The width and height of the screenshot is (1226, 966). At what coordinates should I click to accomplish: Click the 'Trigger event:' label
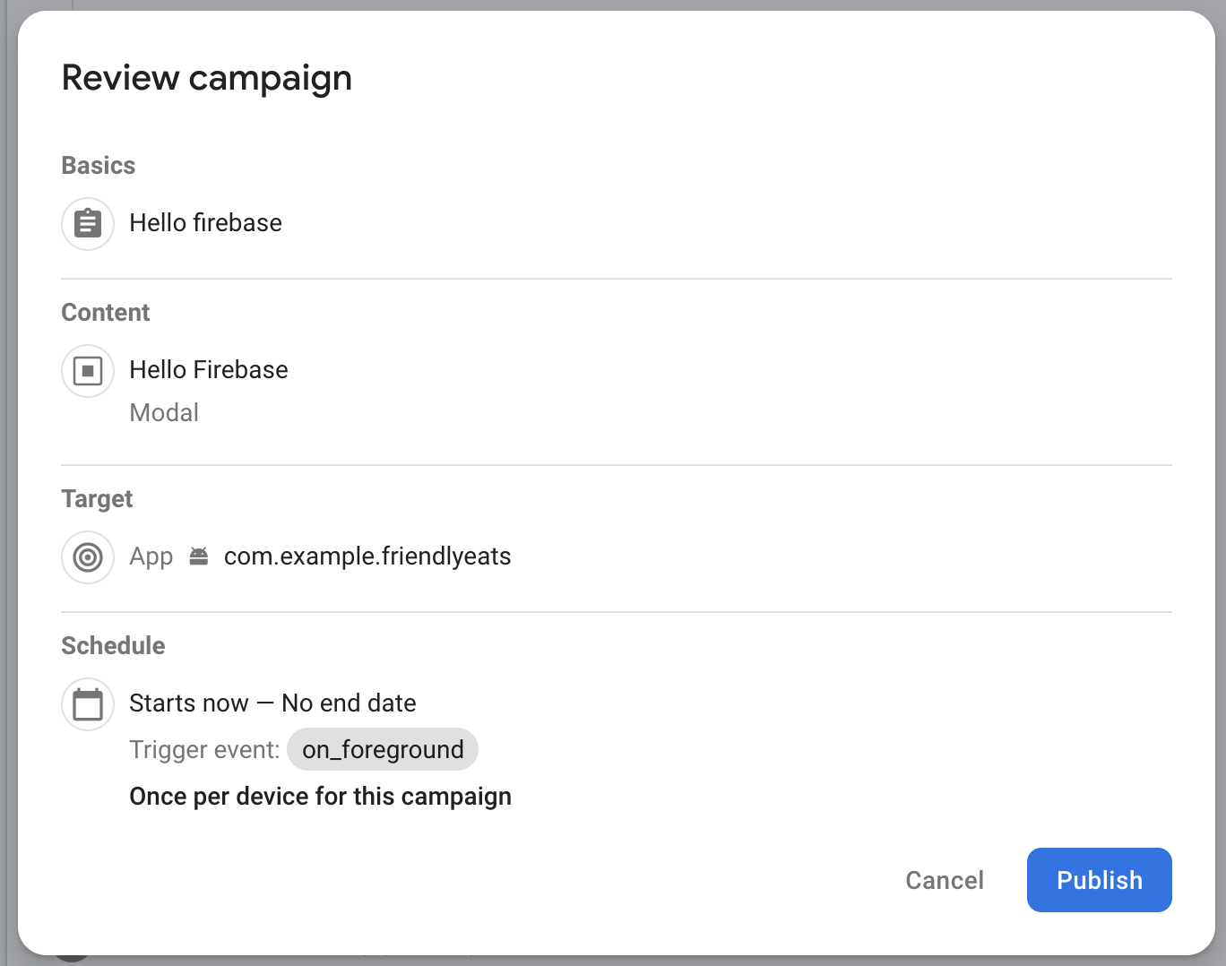204,750
